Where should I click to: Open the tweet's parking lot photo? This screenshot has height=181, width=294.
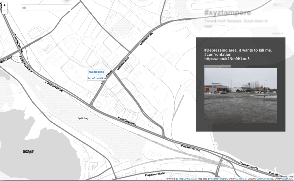coord(240,95)
